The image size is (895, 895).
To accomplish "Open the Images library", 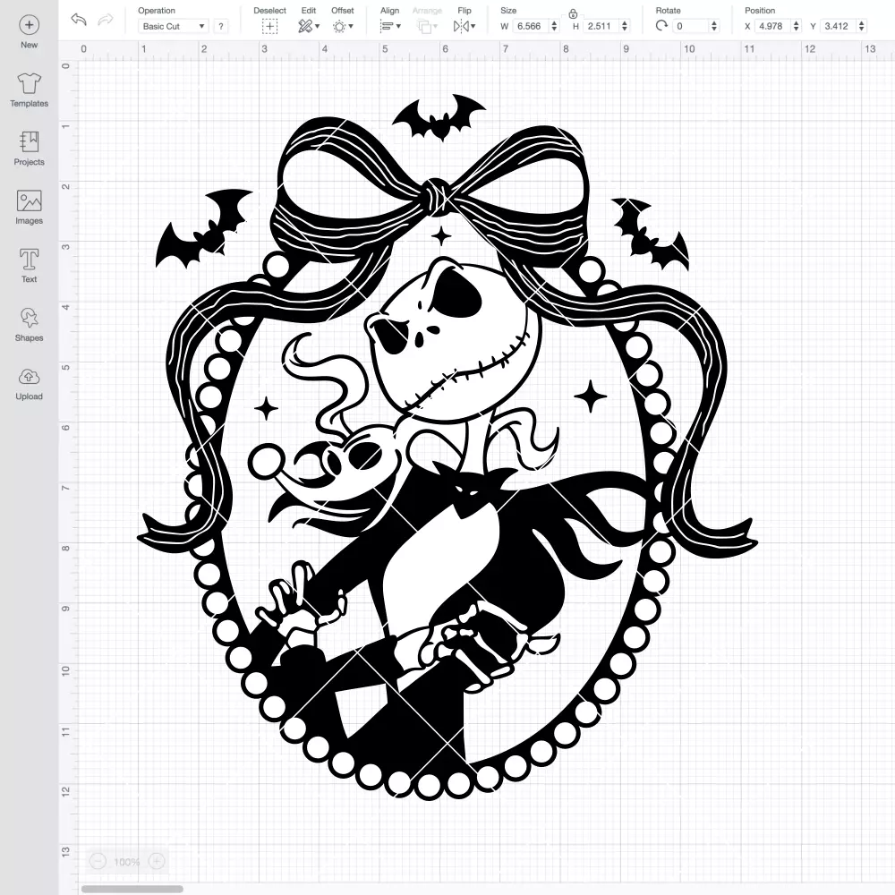I will pos(30,208).
